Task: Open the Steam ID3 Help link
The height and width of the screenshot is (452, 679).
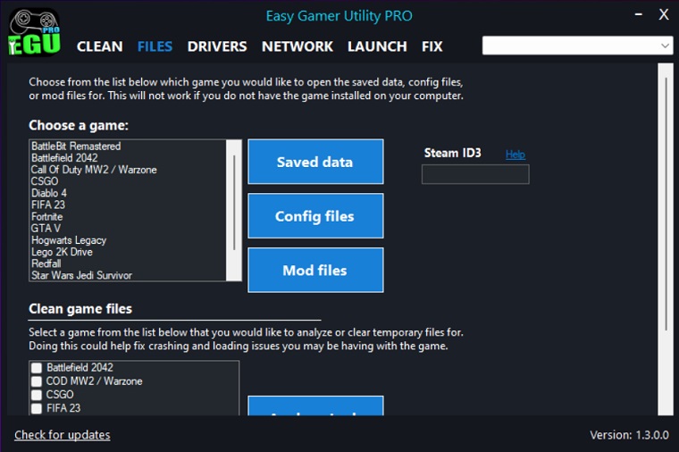Action: [x=516, y=155]
